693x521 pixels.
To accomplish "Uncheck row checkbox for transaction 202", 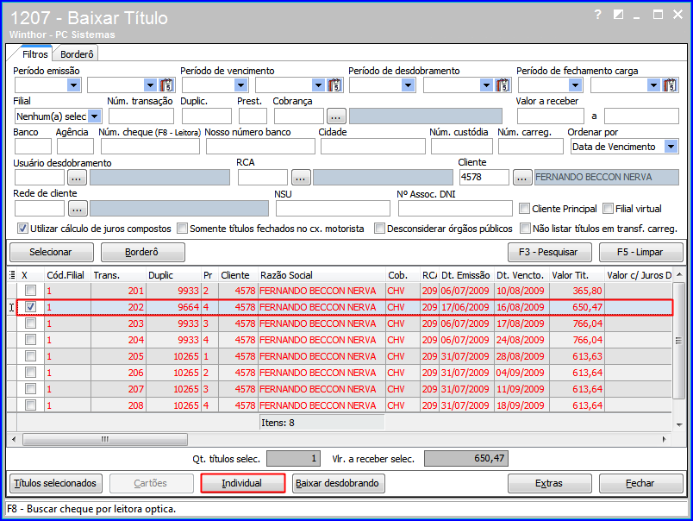I will (30, 307).
